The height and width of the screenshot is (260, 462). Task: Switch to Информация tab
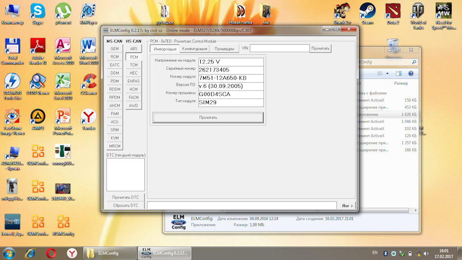[165, 49]
